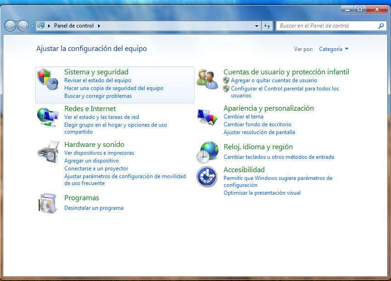Open the Accesibilidad heading

244,170
